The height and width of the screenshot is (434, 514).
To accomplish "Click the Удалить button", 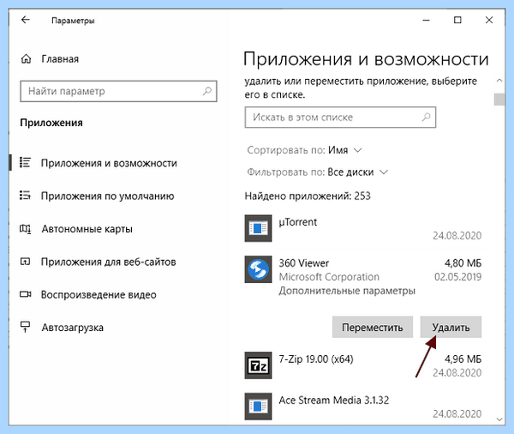I will point(451,327).
